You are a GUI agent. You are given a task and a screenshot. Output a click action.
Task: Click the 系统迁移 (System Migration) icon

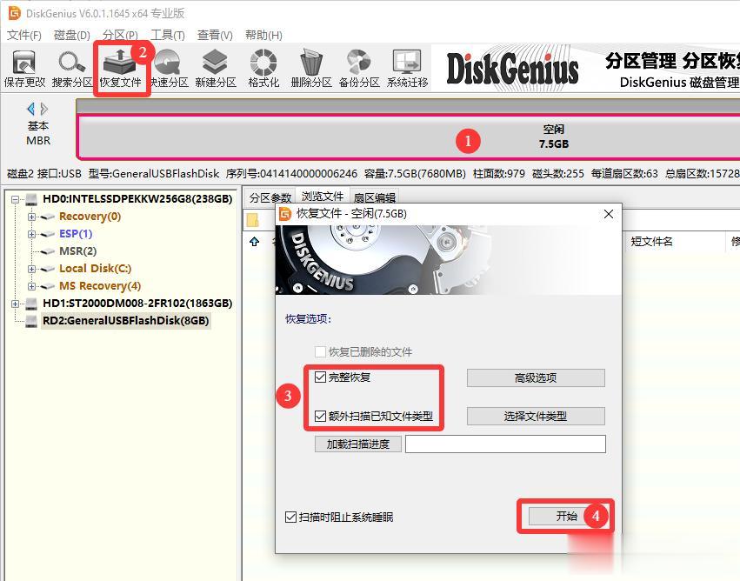pos(407,69)
